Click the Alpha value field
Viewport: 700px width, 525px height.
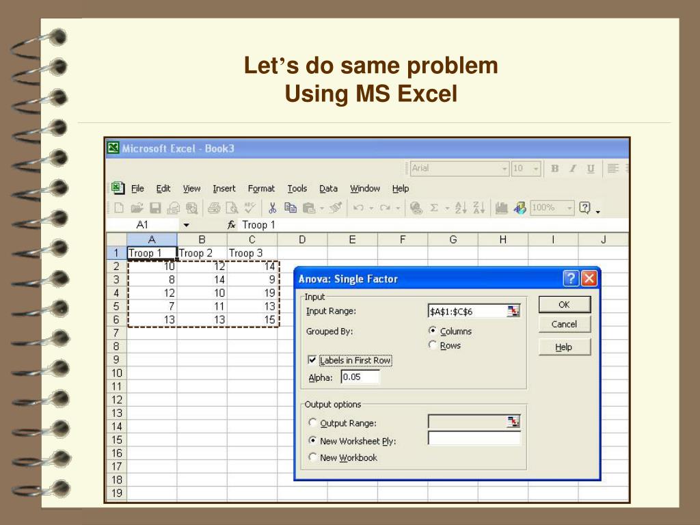[x=361, y=377]
